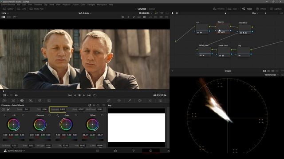Toggle loop playback
The height and width of the screenshot is (159, 284).
click(x=95, y=95)
